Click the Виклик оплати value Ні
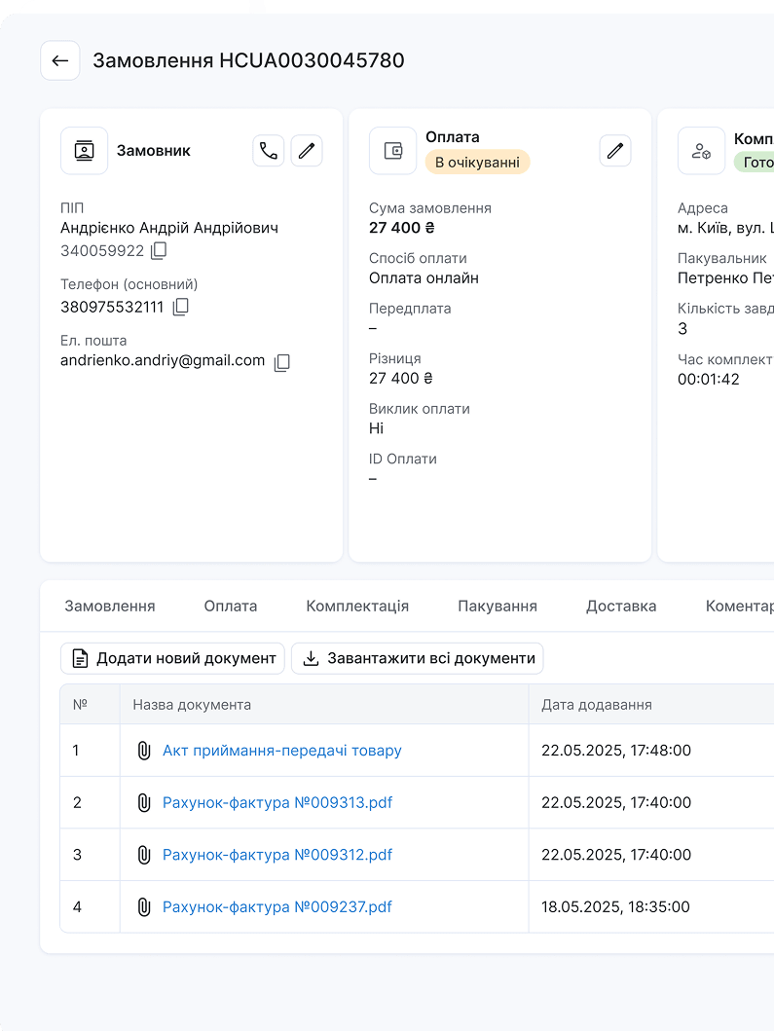The image size is (774, 1031). click(x=376, y=428)
